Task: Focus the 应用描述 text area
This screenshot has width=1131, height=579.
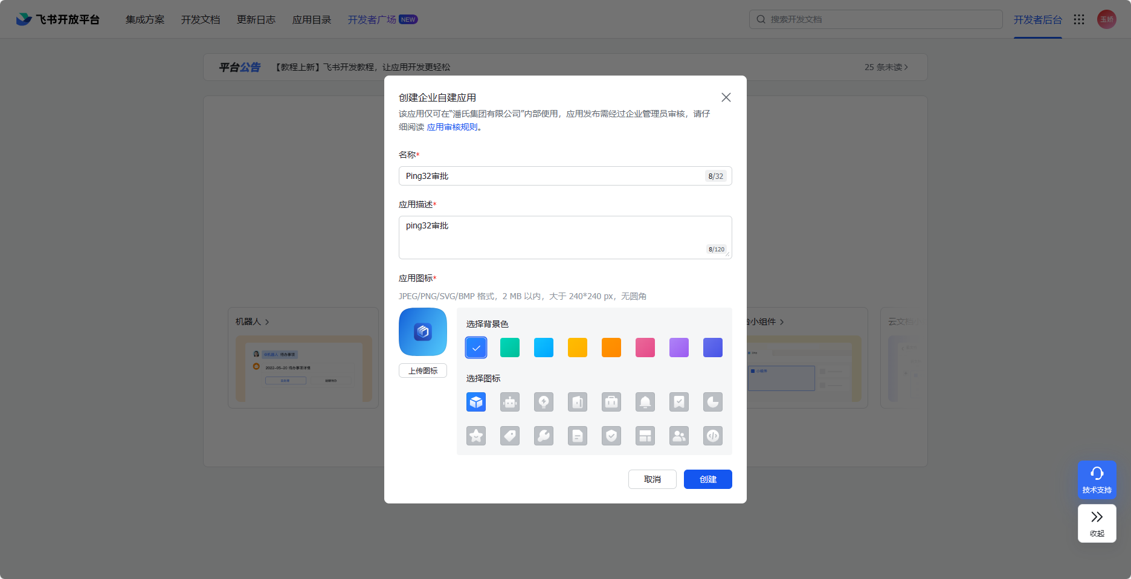Action: click(x=565, y=238)
